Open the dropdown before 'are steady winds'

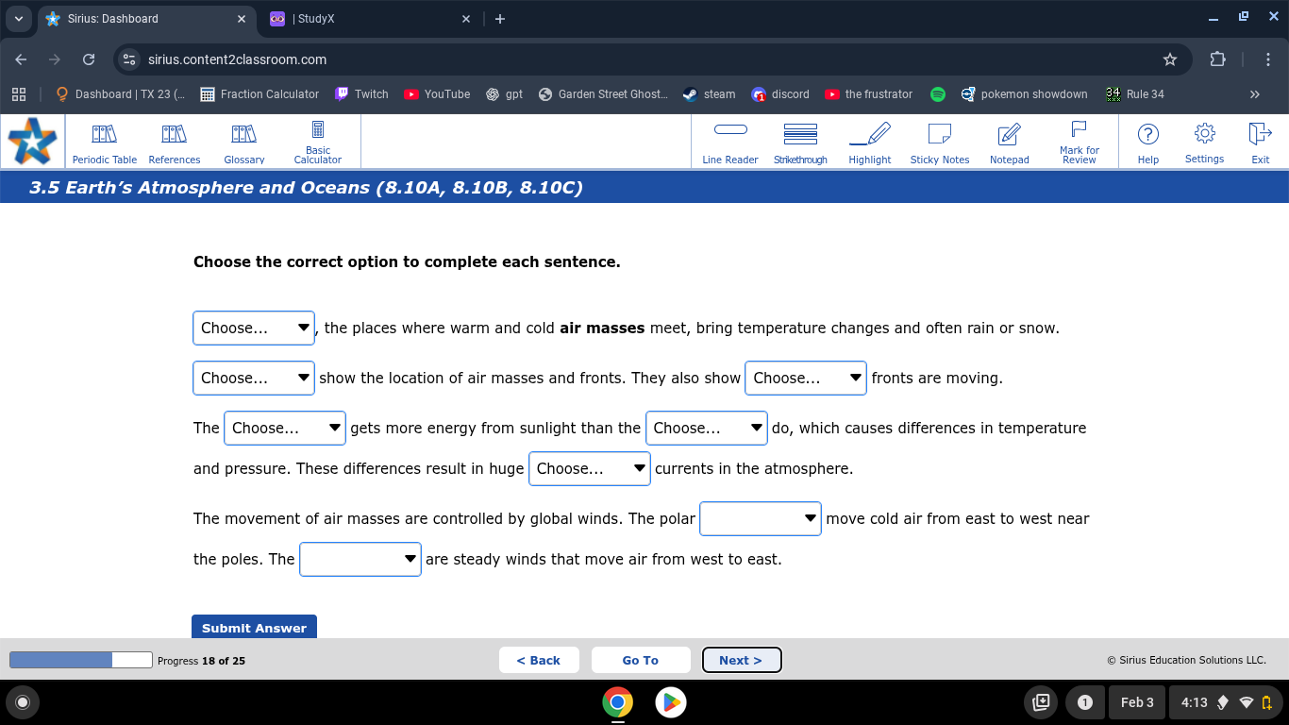[360, 559]
